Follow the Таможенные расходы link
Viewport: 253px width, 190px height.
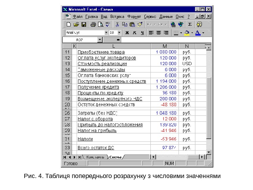click(x=101, y=69)
